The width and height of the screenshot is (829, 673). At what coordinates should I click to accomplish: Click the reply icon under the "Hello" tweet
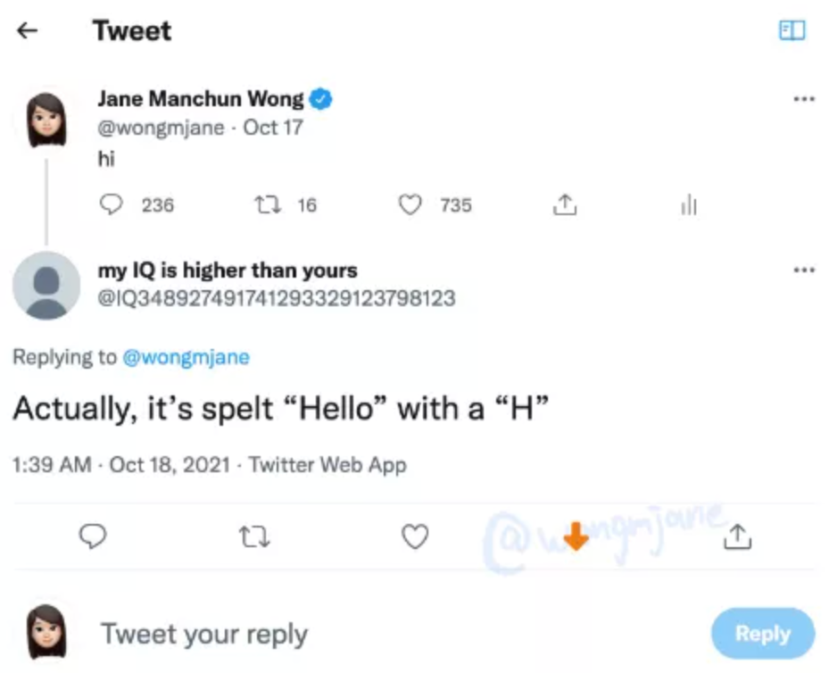coord(94,536)
